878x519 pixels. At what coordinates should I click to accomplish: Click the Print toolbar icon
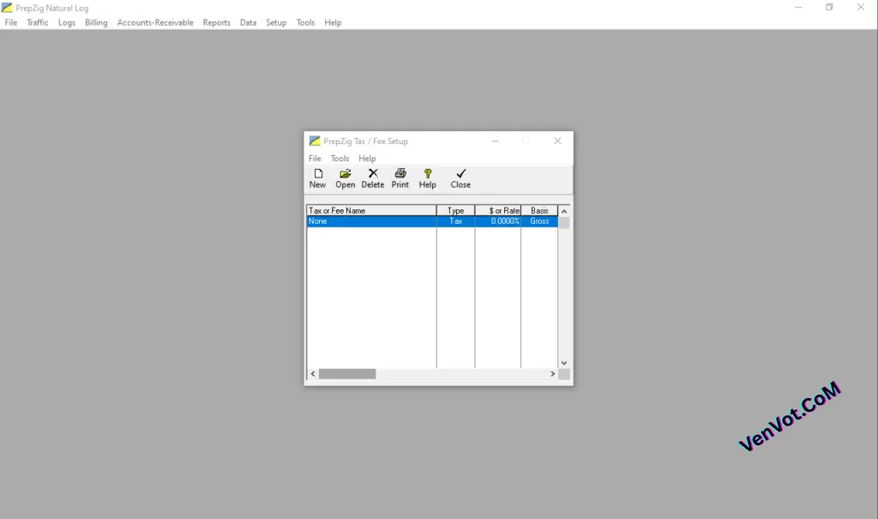[400, 174]
